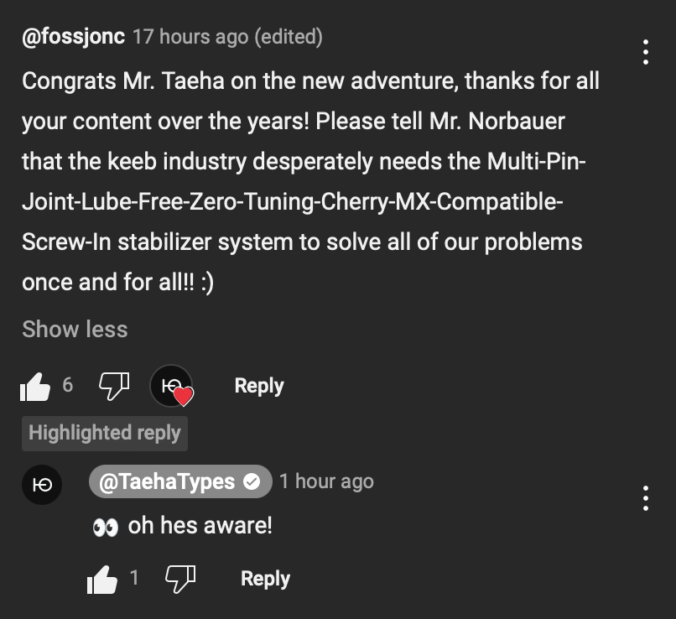Open the TaehaTypes avatar beside the reply
This screenshot has width=676, height=619.
(x=42, y=485)
